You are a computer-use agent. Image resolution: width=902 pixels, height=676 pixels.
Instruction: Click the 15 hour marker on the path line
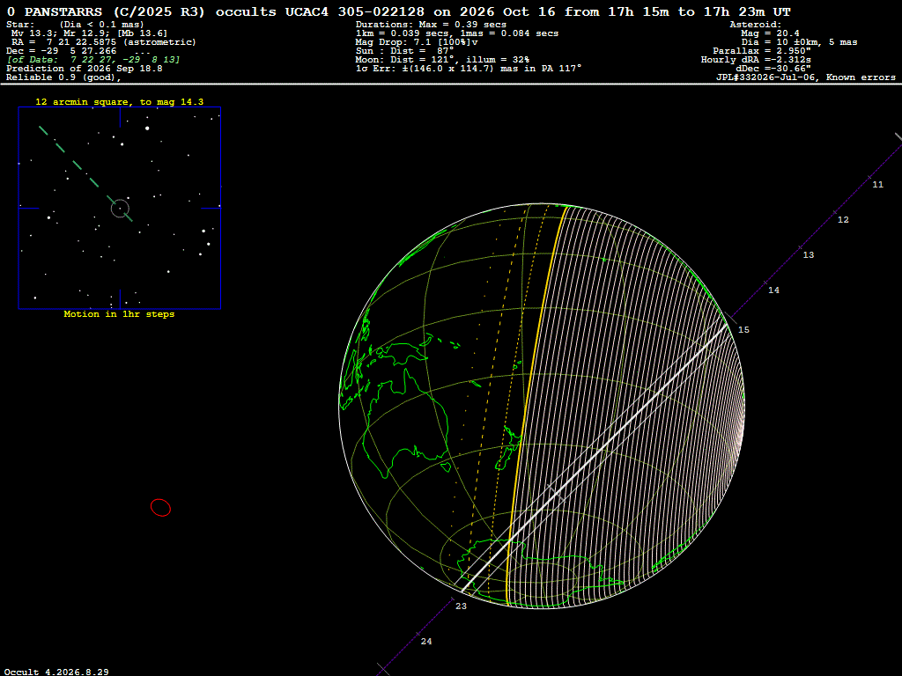[743, 329]
